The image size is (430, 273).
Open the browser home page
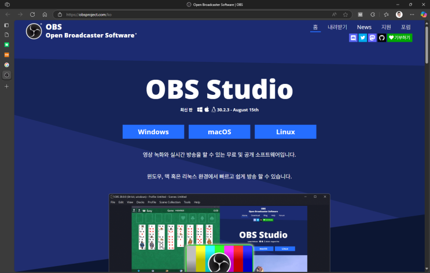(x=45, y=14)
